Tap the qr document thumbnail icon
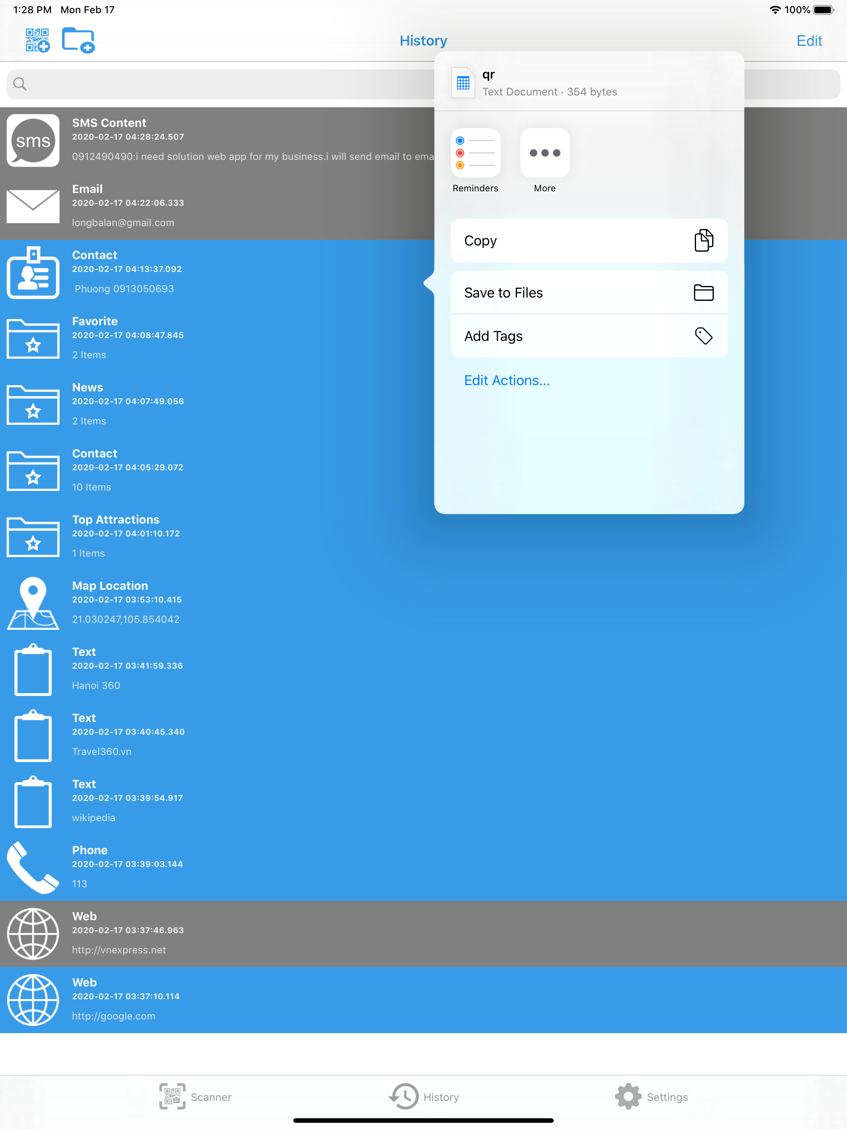 pos(463,82)
